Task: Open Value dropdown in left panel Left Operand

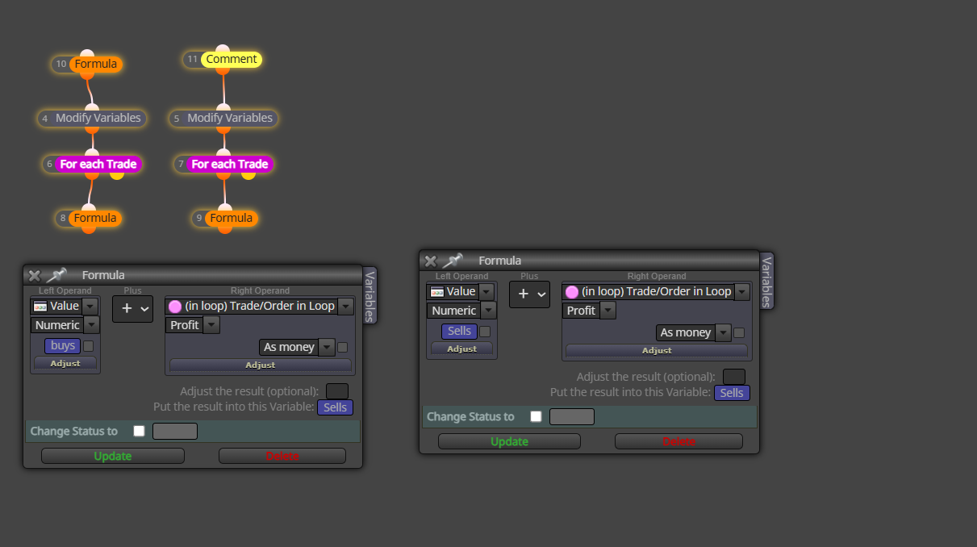Action: pos(90,306)
